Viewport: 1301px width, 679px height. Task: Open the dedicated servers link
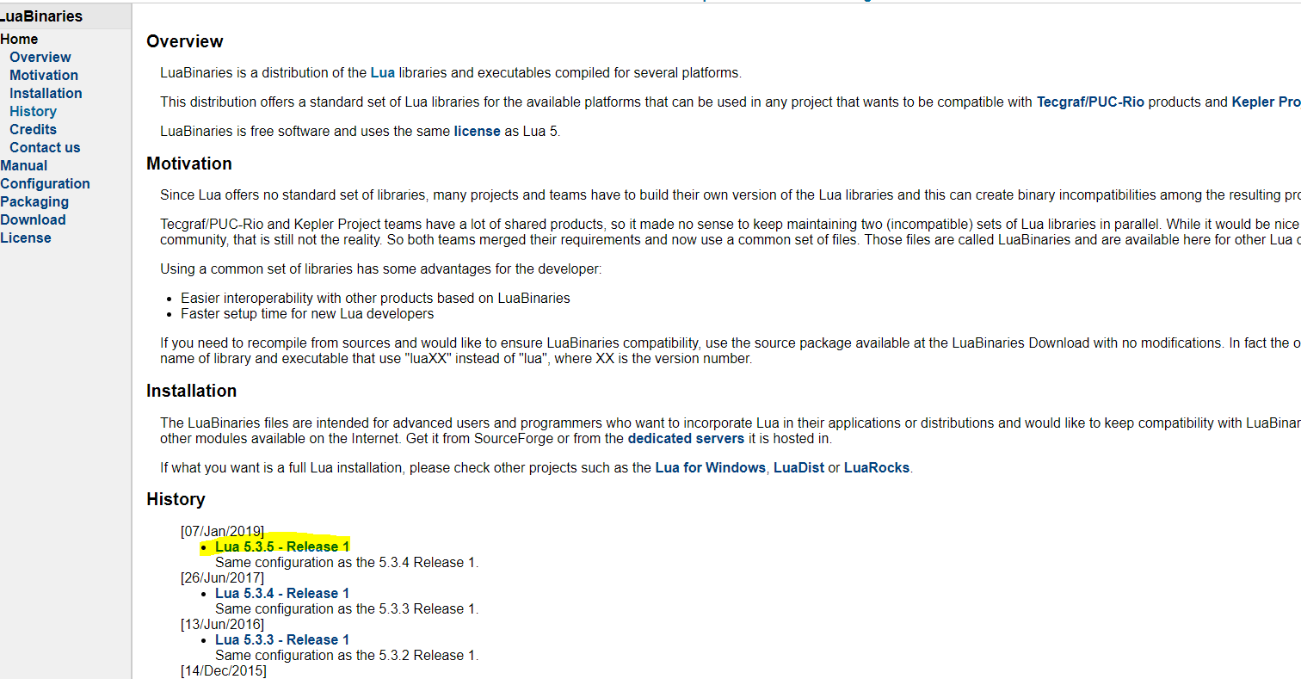click(686, 438)
